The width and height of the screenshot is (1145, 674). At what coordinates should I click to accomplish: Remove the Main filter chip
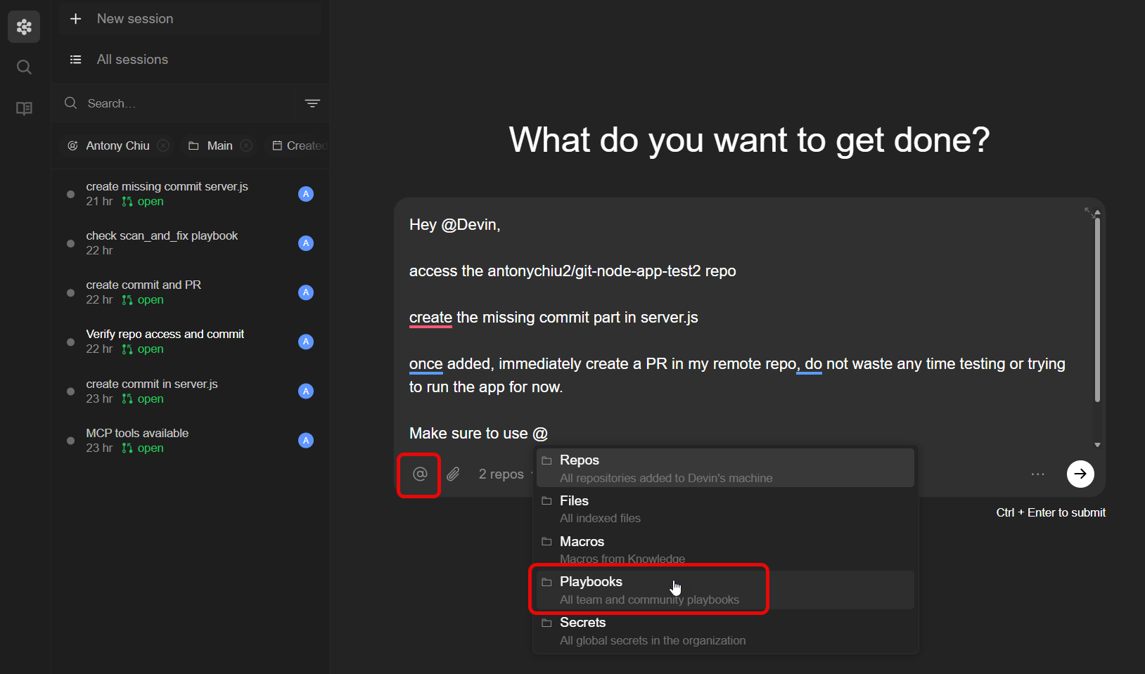pyautogui.click(x=246, y=145)
